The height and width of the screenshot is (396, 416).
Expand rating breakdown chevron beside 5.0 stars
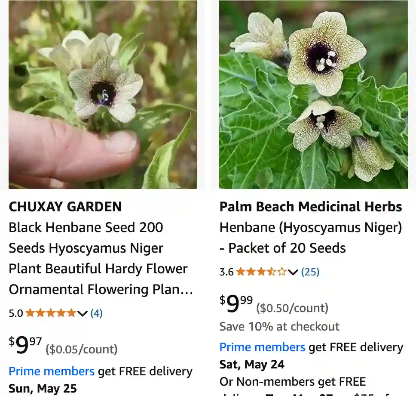pyautogui.click(x=83, y=313)
